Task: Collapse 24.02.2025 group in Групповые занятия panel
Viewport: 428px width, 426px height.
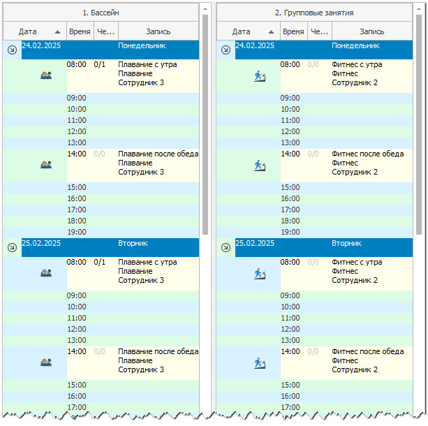Action: [225, 50]
